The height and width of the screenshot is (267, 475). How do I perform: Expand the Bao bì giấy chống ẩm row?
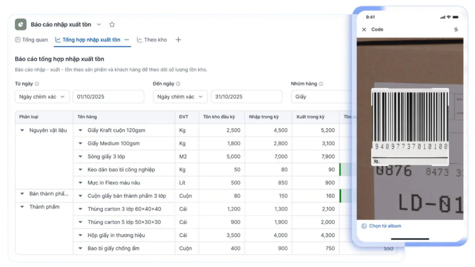coord(80,248)
